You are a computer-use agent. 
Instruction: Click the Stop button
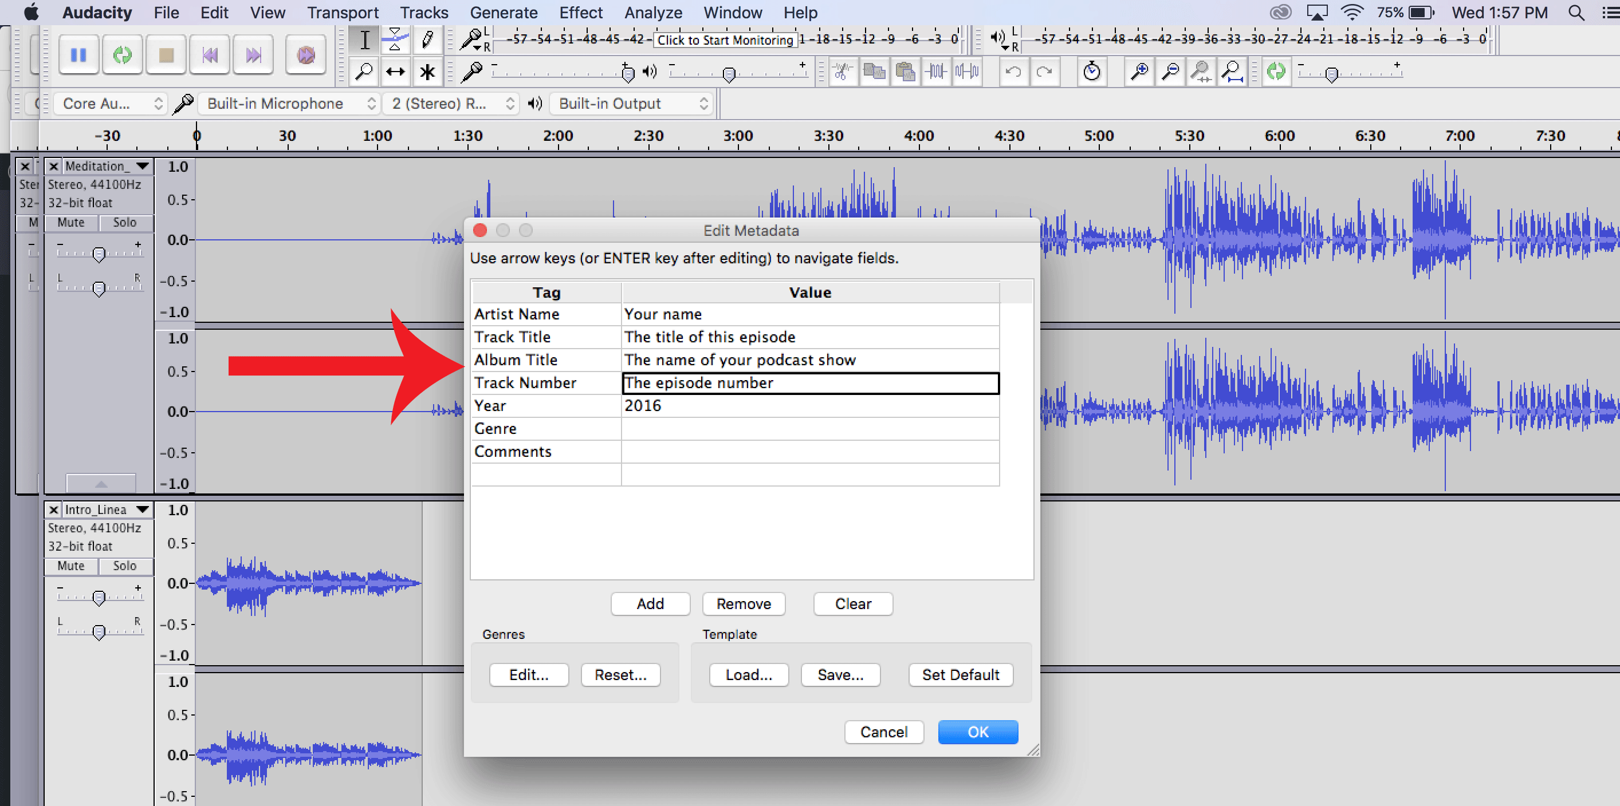point(166,56)
